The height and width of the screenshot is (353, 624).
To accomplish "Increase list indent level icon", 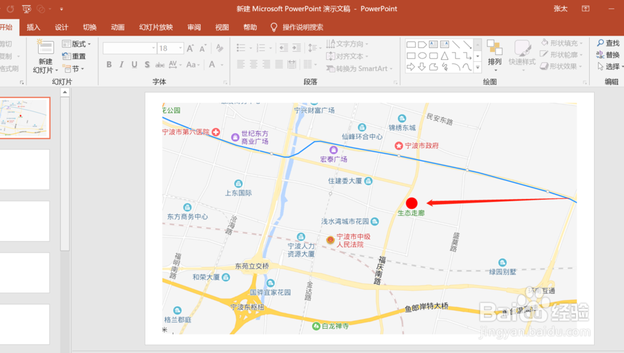I will click(x=296, y=48).
